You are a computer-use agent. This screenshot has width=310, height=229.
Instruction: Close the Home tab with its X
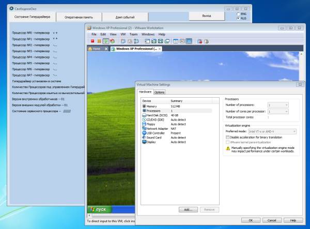point(106,49)
